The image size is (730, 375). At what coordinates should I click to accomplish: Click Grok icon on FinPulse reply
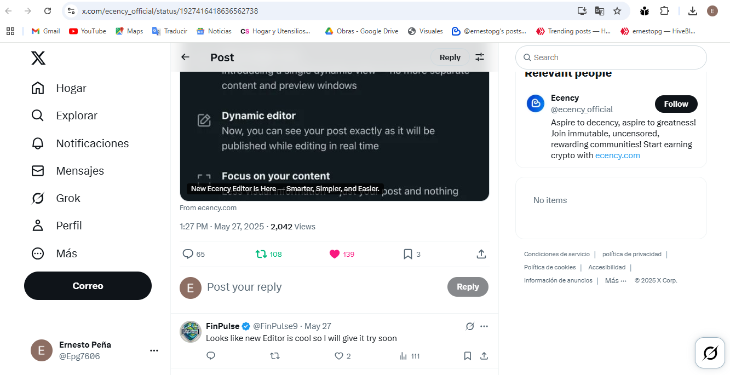point(470,326)
